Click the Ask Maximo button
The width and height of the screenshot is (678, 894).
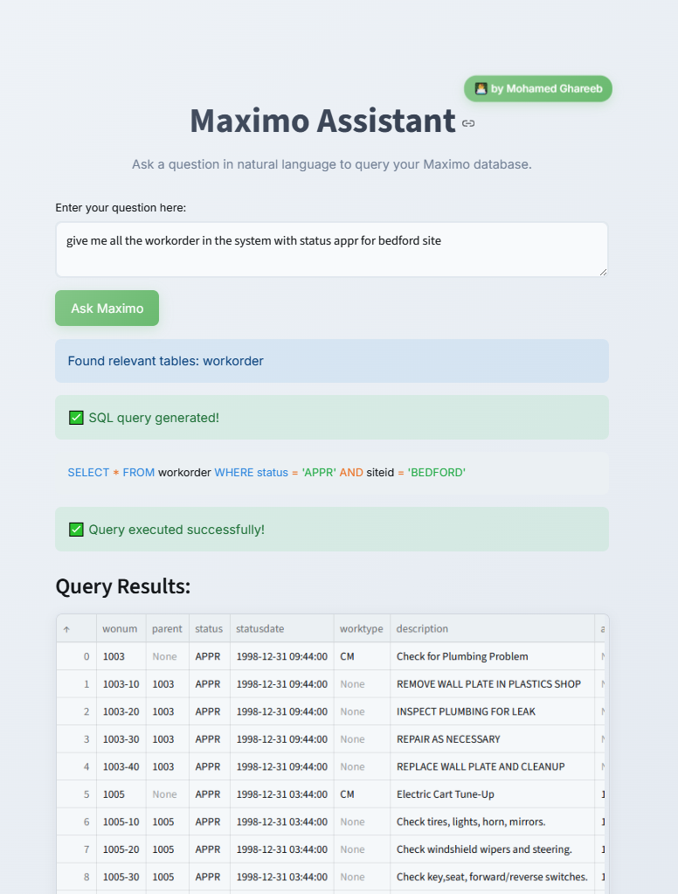click(x=107, y=308)
